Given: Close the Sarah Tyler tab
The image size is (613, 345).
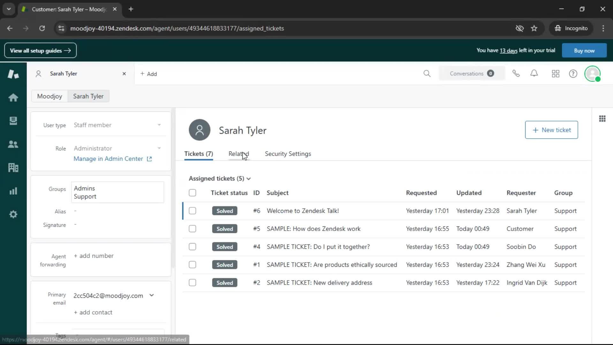Looking at the screenshot, I should coord(124,74).
